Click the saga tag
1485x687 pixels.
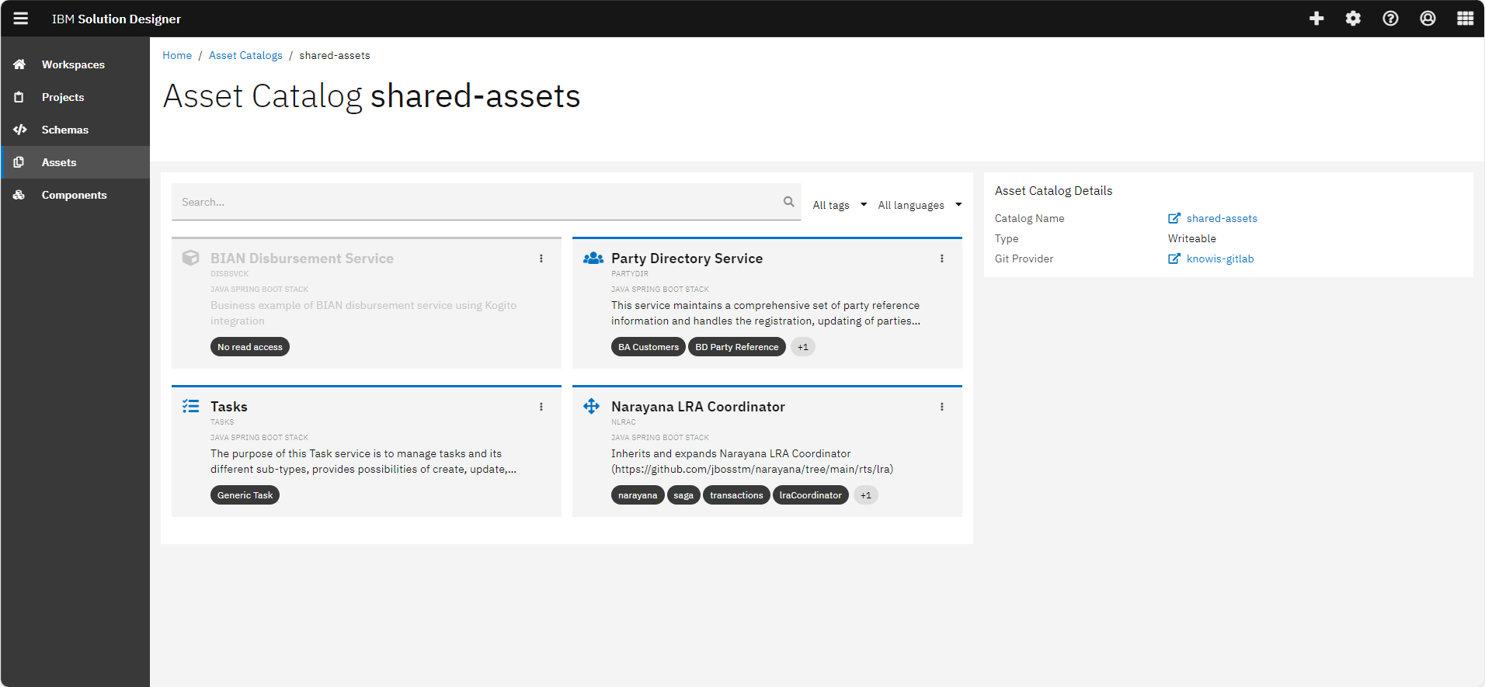[683, 495]
